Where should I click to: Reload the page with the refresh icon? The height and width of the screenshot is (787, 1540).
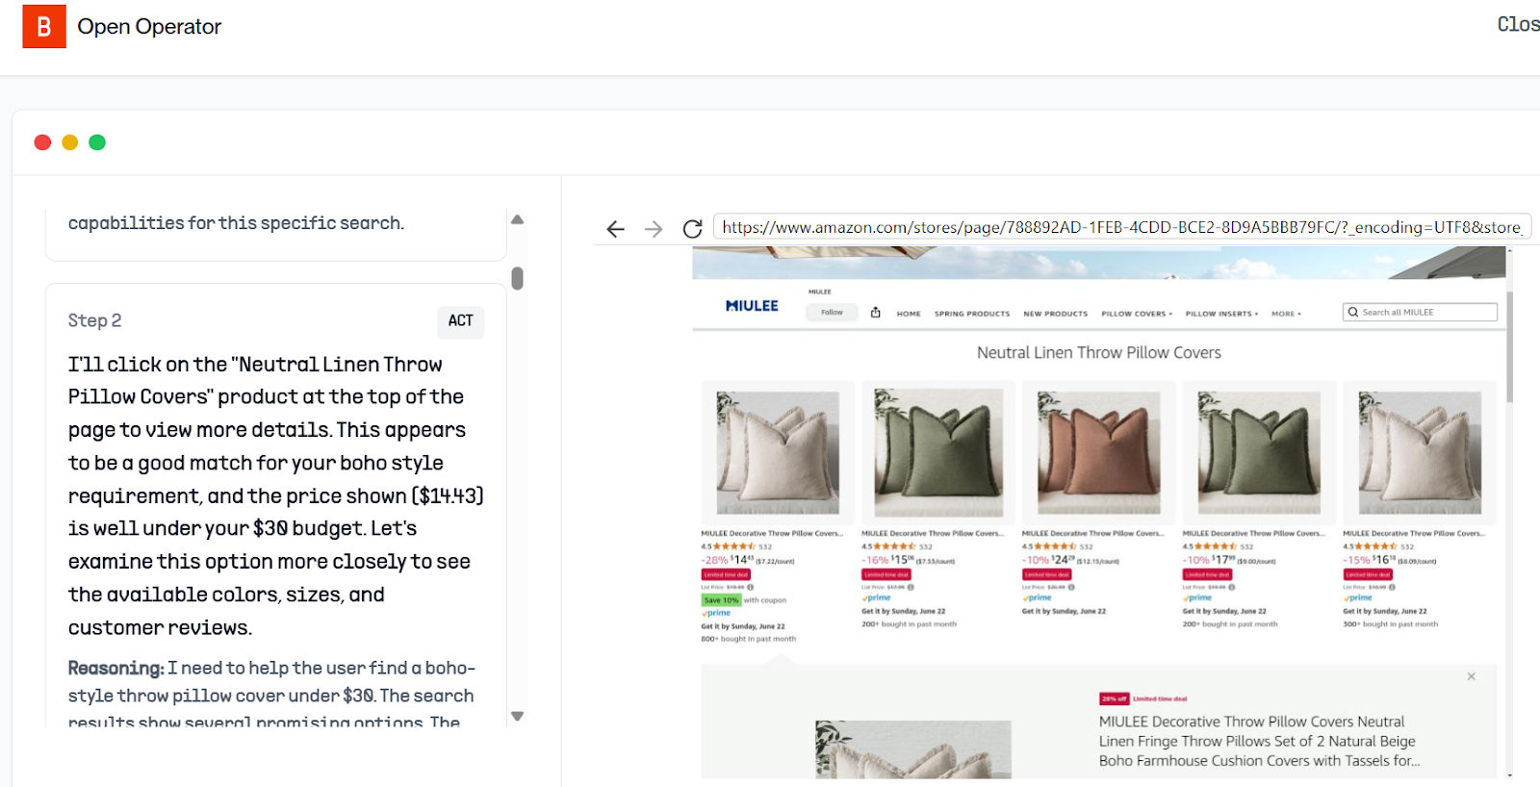click(x=692, y=229)
